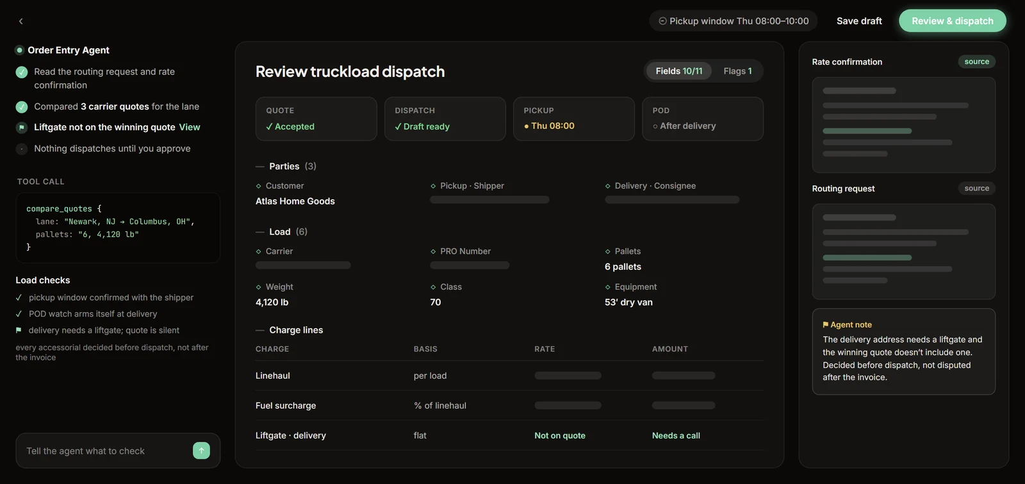Click the compare_quotes tool call code block
The width and height of the screenshot is (1025, 484).
point(118,228)
